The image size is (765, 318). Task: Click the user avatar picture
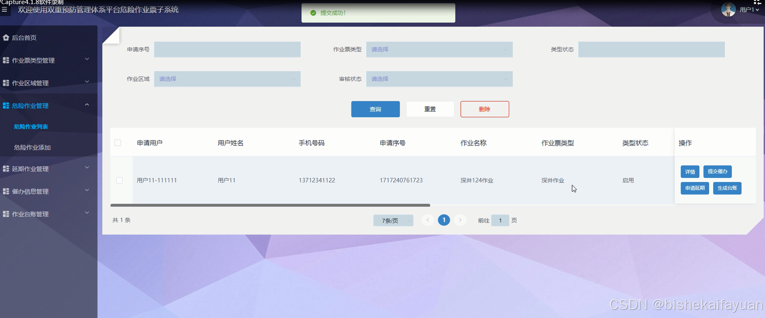pyautogui.click(x=728, y=9)
